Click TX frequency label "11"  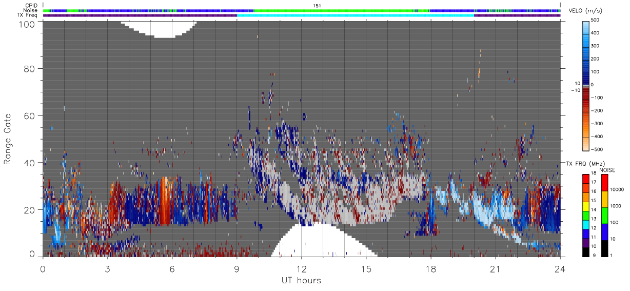click(594, 237)
